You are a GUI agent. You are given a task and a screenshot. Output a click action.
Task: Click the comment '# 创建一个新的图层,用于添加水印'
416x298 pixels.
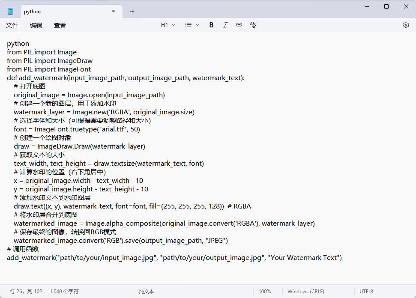65,103
